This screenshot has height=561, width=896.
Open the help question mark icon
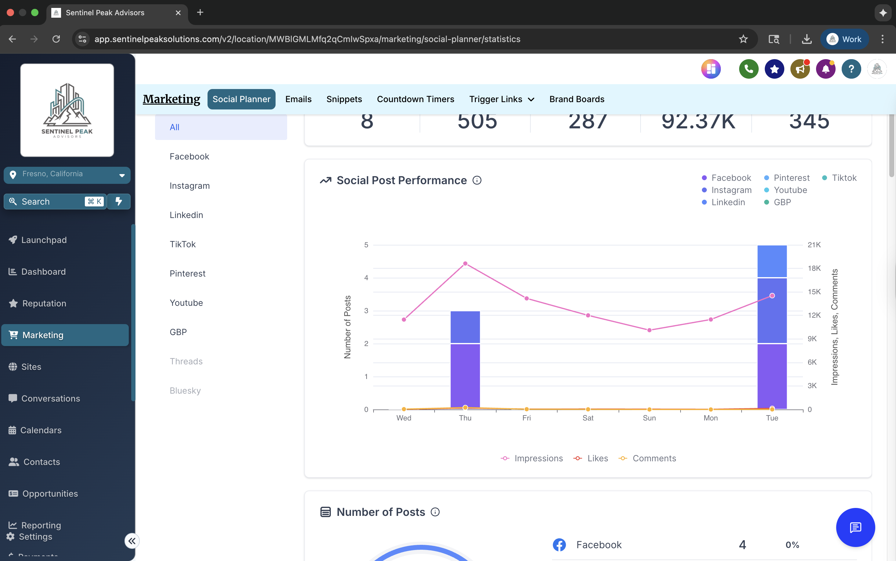(x=851, y=69)
